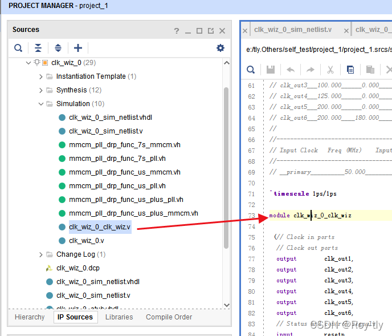Select clk_wiz_0.v under Simulation
The image size is (392, 336).
point(87,241)
